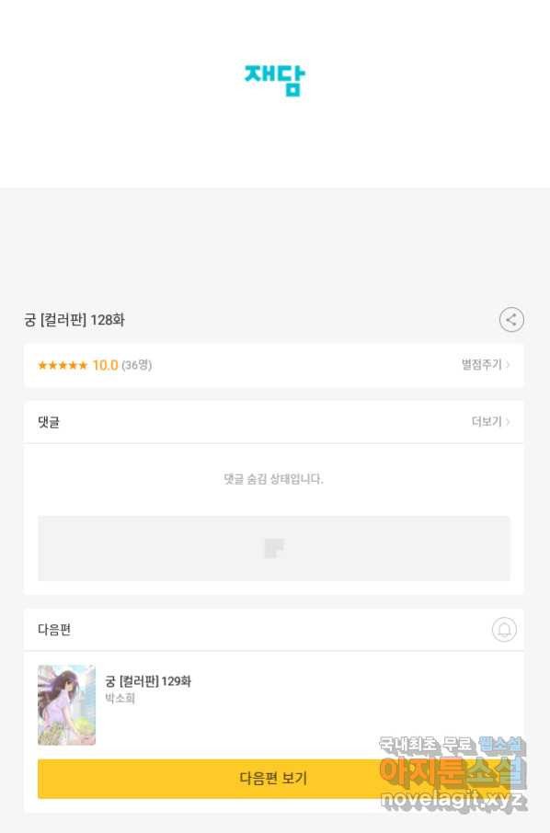Toggle the notification bell for 다음편
The width and height of the screenshot is (550, 833).
504,630
